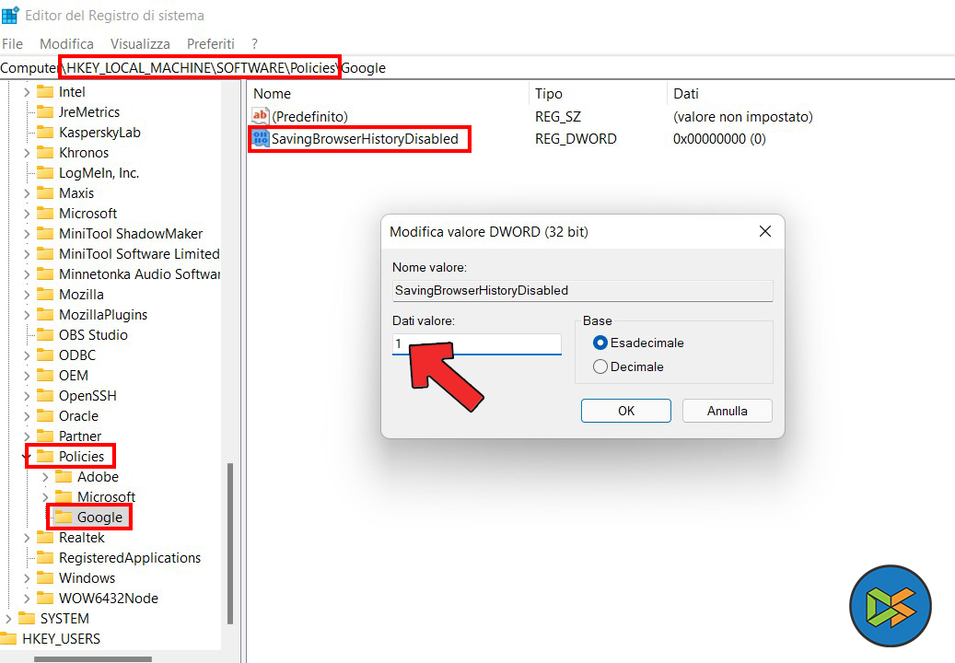Click the HKEY_USERS folder icon
Screen dimensions: 955x663
tap(8, 639)
